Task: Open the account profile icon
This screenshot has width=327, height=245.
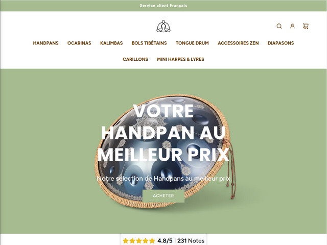Action: coord(292,26)
